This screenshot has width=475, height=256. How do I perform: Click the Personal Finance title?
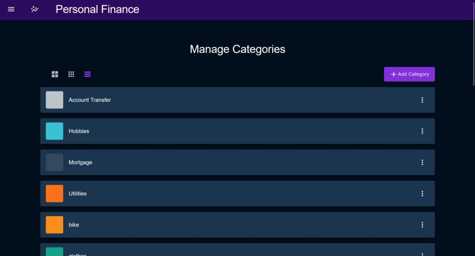coord(97,9)
